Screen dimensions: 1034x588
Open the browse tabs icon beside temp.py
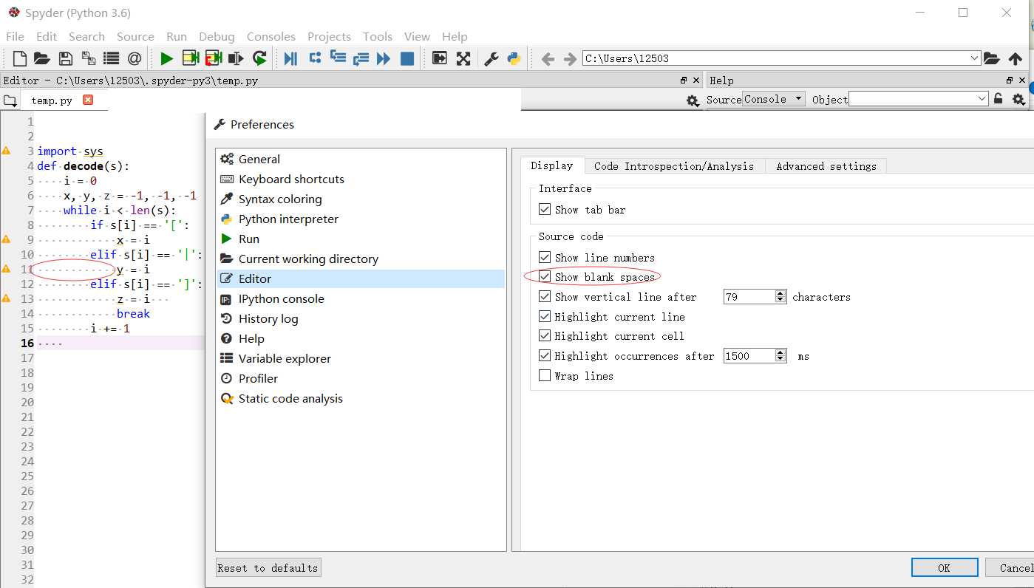(x=10, y=100)
